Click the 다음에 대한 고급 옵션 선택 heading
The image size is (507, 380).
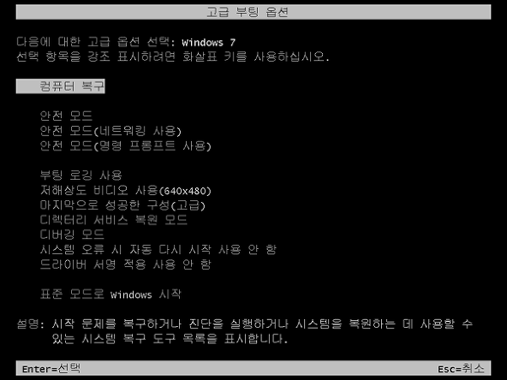coord(96,42)
